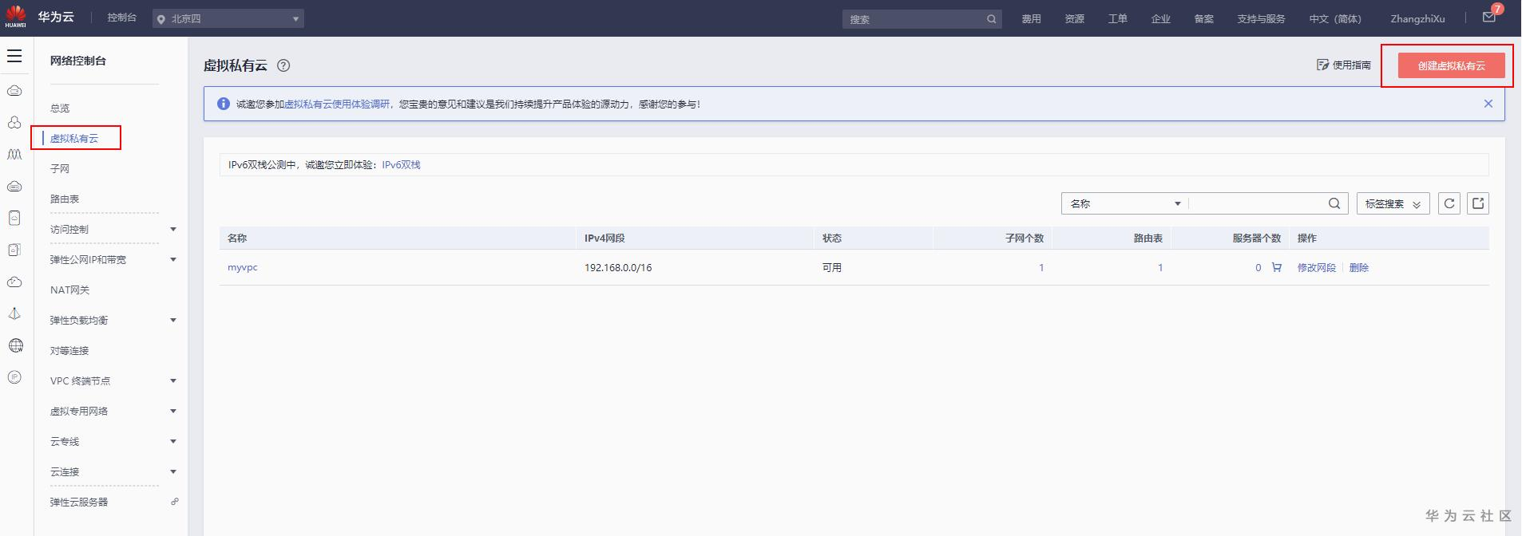Open the hamburger service list menu
The width and height of the screenshot is (1522, 536).
[x=14, y=56]
